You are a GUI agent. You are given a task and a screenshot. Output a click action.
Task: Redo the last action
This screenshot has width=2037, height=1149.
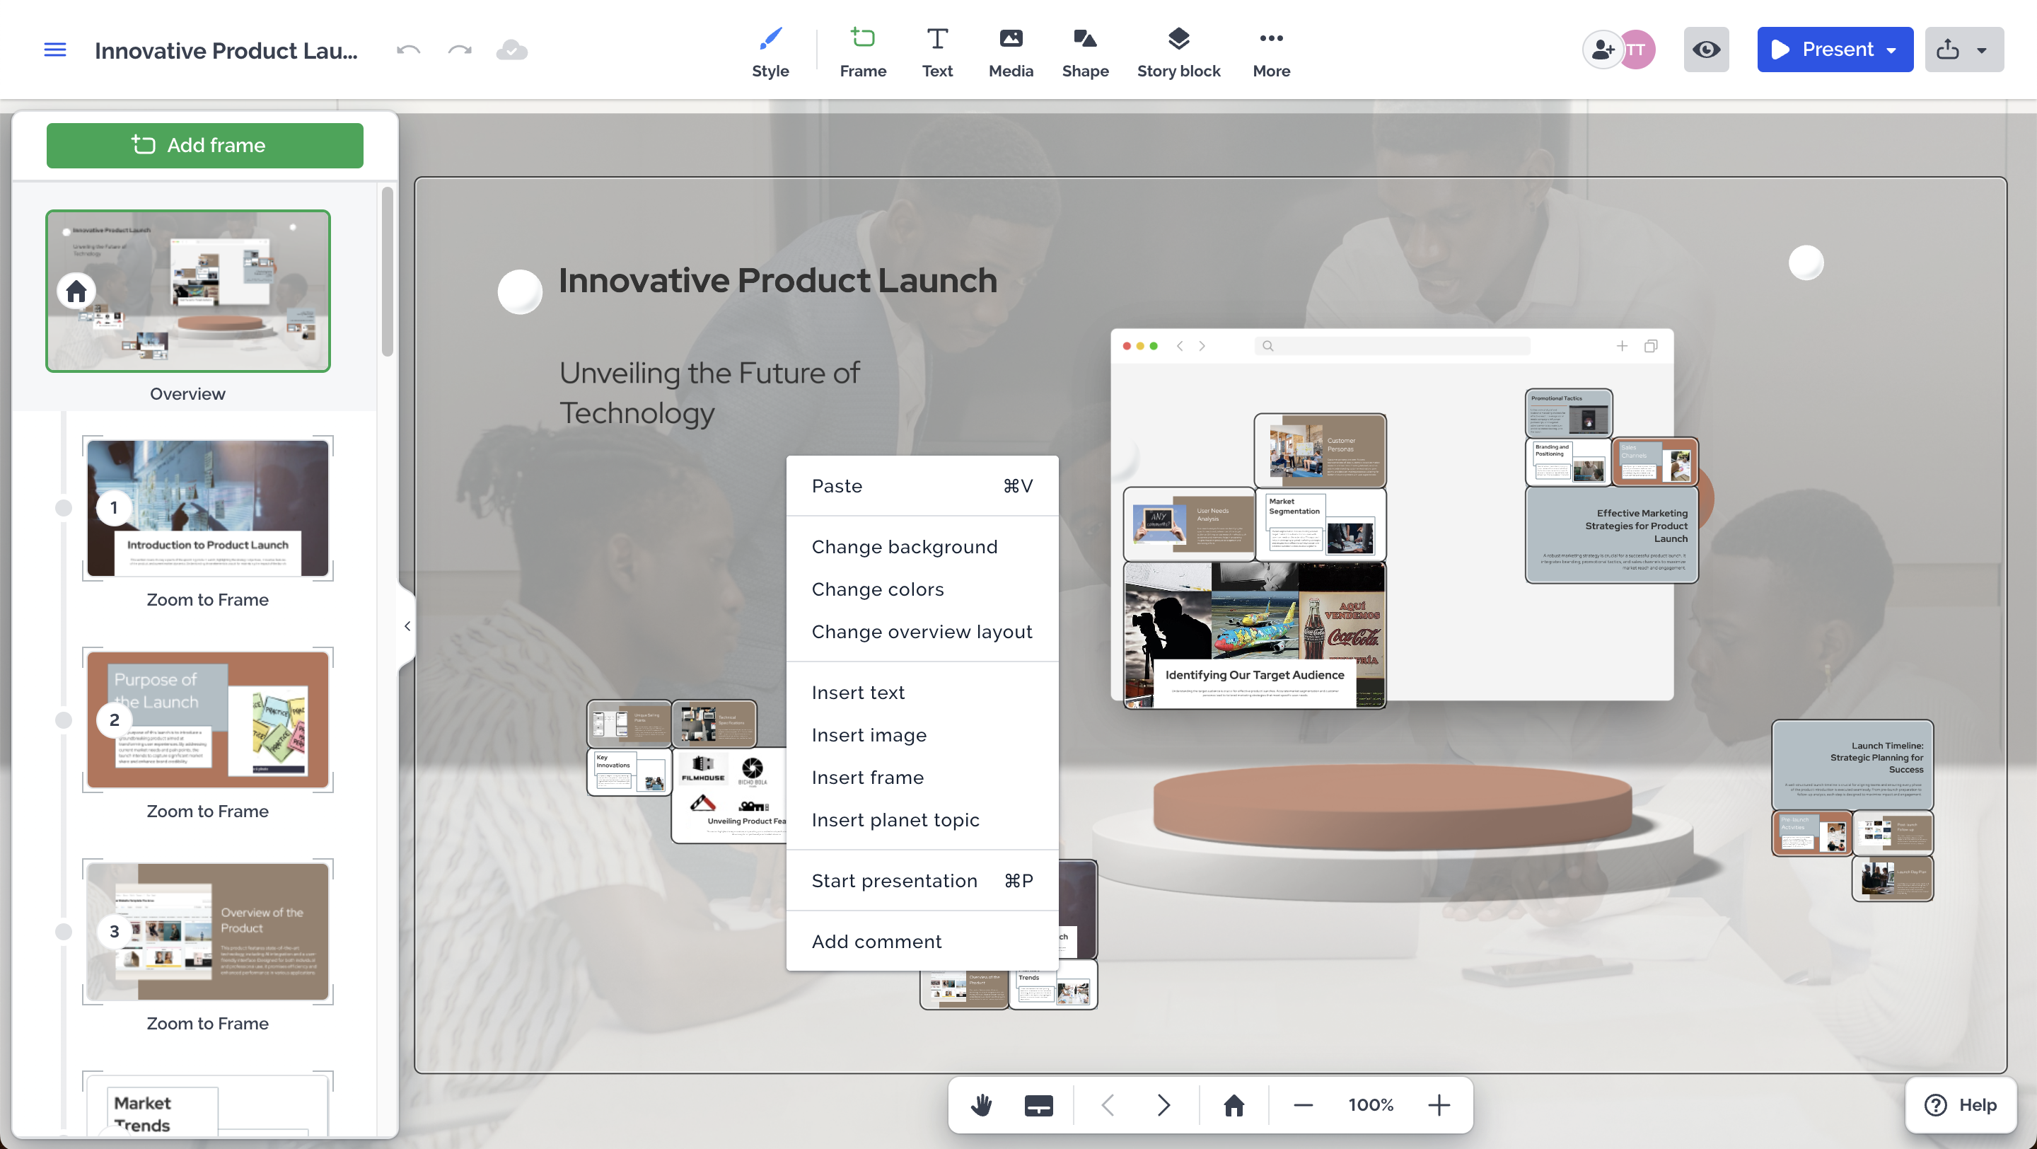pos(460,50)
